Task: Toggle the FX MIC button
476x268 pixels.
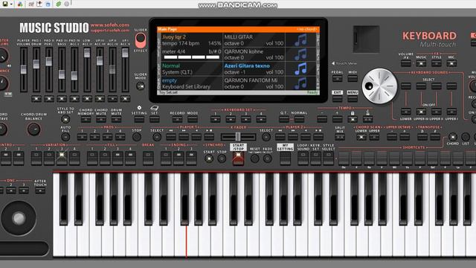Action: 451,63
